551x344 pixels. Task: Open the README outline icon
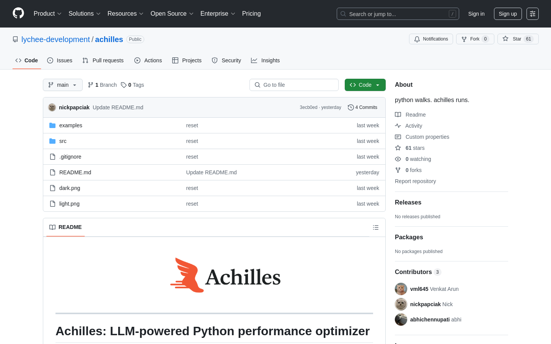tap(376, 227)
